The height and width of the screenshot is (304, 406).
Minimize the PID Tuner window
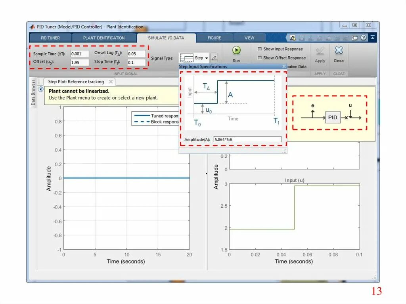point(345,25)
